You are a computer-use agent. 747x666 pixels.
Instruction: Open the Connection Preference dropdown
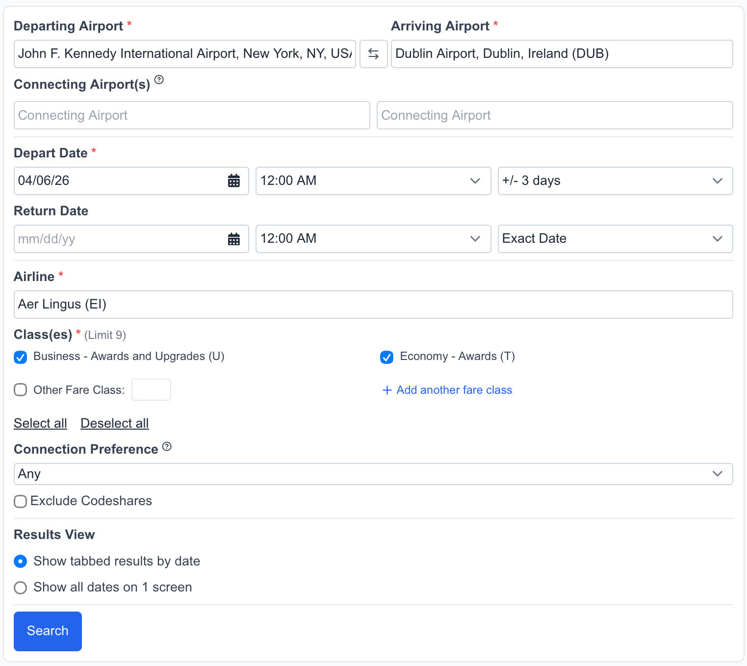point(373,474)
